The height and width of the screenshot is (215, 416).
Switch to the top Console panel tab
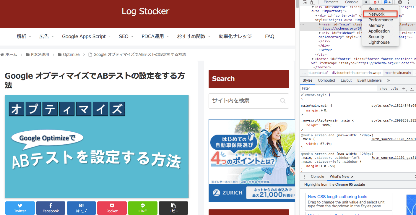point(352,2)
